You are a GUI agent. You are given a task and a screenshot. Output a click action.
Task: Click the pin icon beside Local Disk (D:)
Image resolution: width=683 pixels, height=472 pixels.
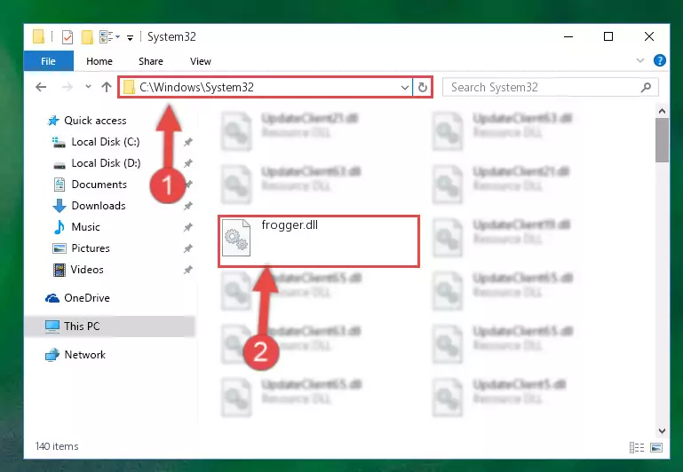pyautogui.click(x=187, y=163)
